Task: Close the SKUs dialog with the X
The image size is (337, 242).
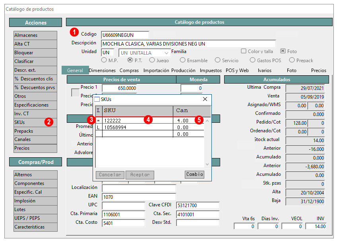Action: click(205, 99)
